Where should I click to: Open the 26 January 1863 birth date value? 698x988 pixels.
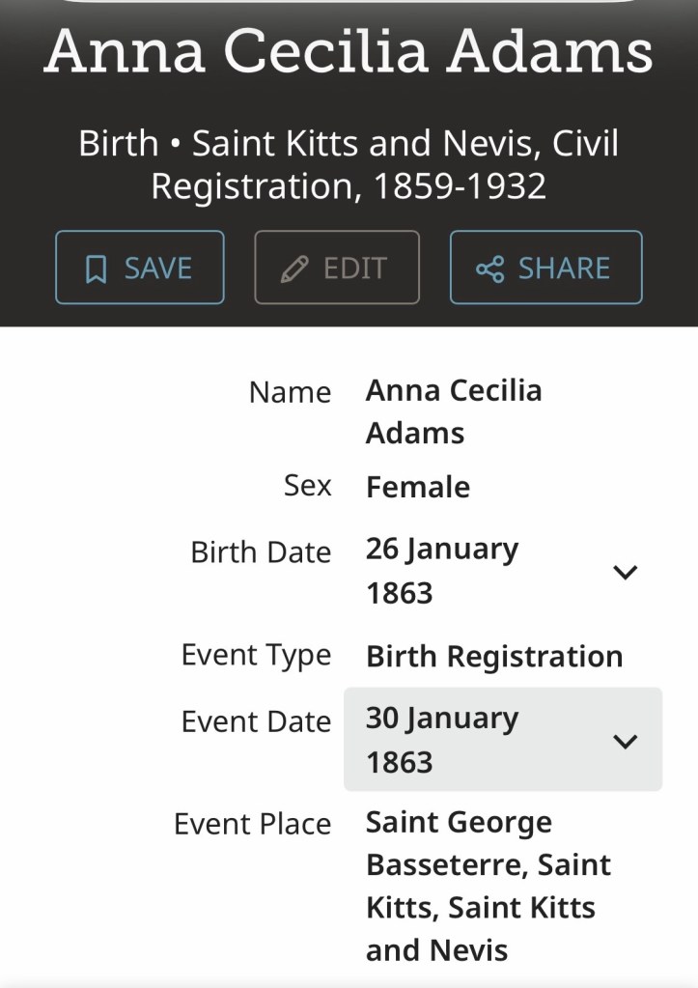click(442, 571)
